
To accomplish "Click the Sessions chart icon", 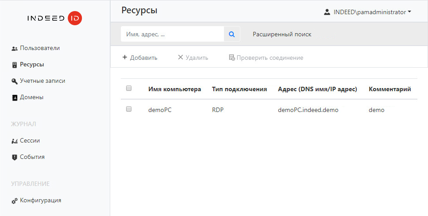I will (14, 141).
